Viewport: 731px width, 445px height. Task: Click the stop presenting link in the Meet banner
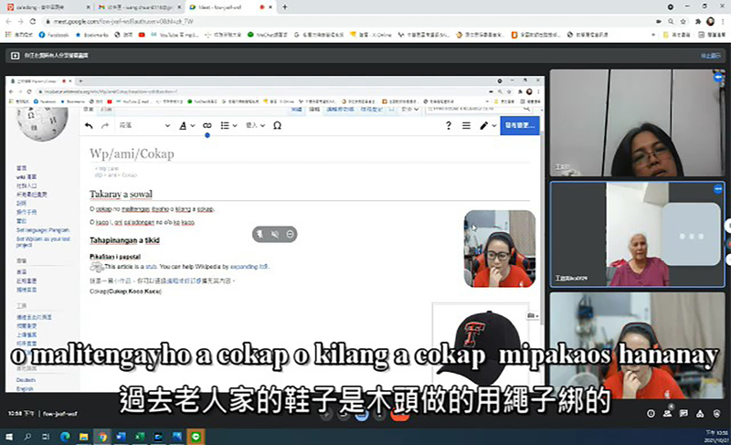pos(711,56)
